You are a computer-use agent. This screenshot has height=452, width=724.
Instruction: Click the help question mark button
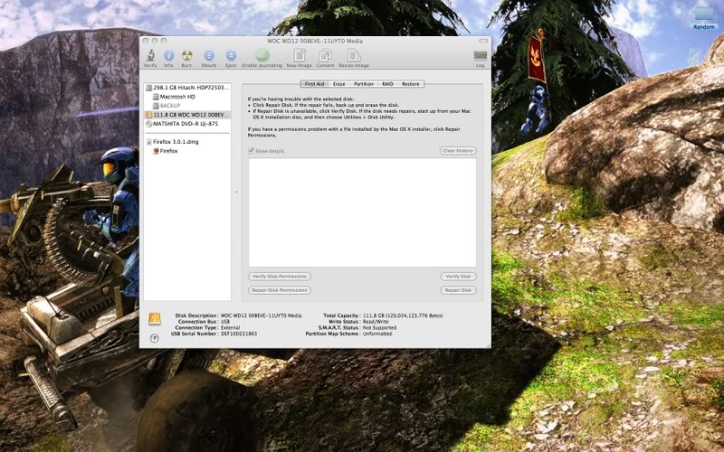click(x=155, y=338)
